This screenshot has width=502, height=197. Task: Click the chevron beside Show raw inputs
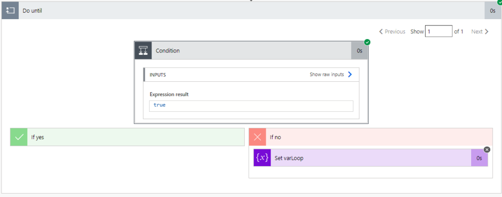tap(350, 74)
